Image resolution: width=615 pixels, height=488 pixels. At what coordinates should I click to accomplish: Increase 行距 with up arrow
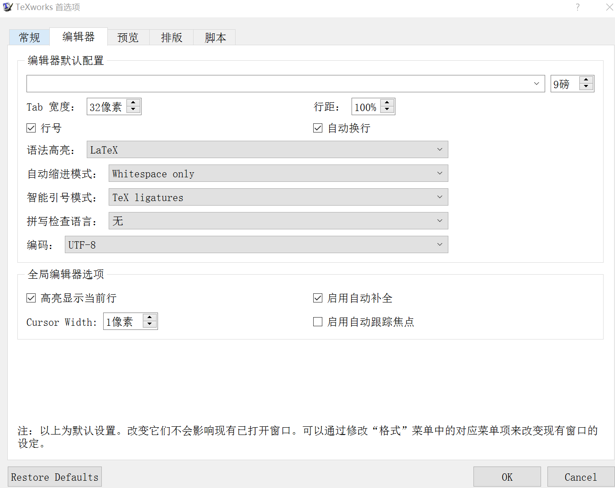point(387,103)
